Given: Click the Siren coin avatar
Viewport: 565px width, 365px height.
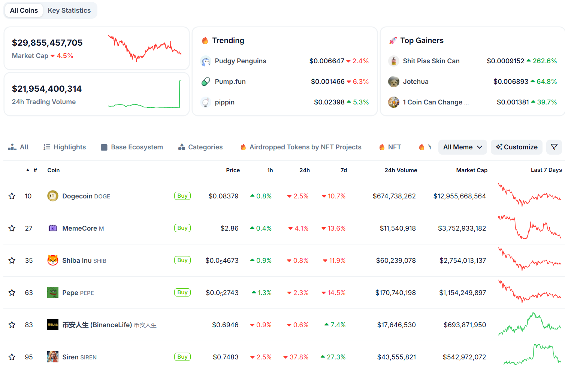Looking at the screenshot, I should click(x=53, y=357).
